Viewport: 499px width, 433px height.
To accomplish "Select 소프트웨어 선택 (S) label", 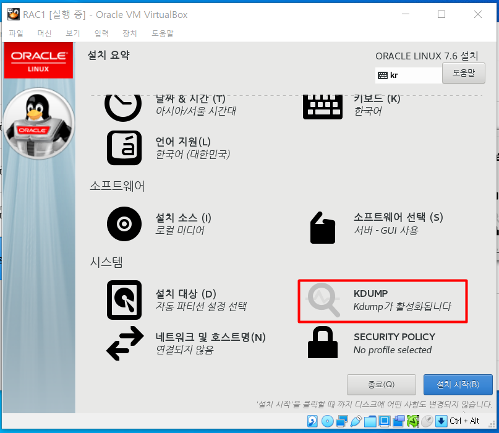I will coord(398,218).
